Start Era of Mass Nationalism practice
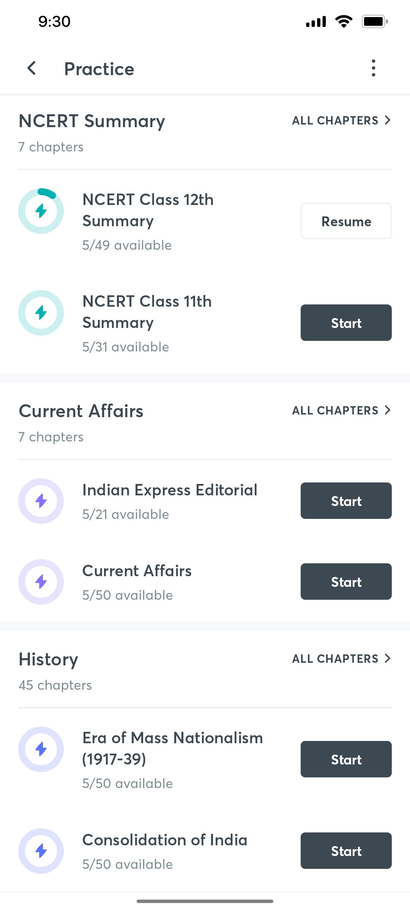The image size is (410, 911). pos(346,759)
